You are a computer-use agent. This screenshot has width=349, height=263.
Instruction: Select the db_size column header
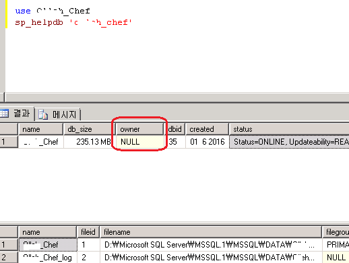tap(89, 129)
